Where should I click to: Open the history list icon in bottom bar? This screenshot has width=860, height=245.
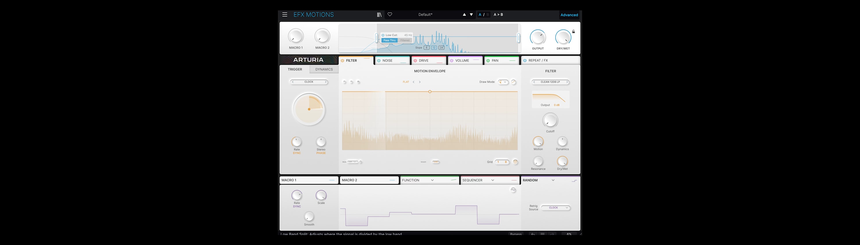click(543, 234)
